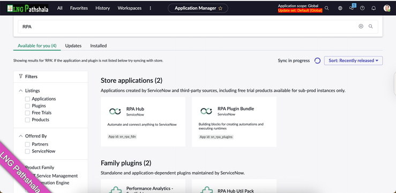Open the chat discussions icon with badge
Viewport: 396px width, 193px height.
pyautogui.click(x=352, y=8)
